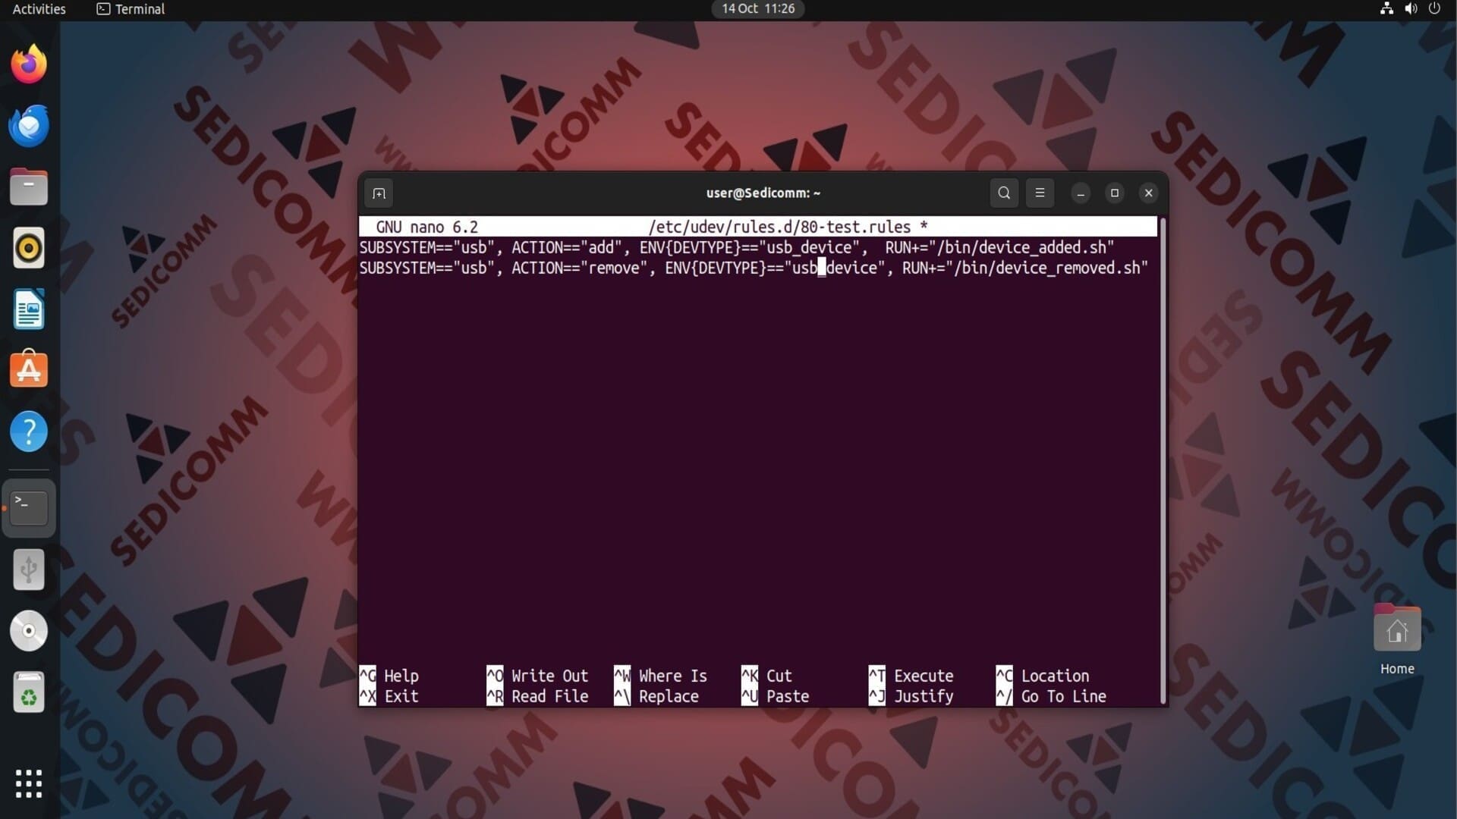Open the Home folder desktop icon

pyautogui.click(x=1397, y=639)
